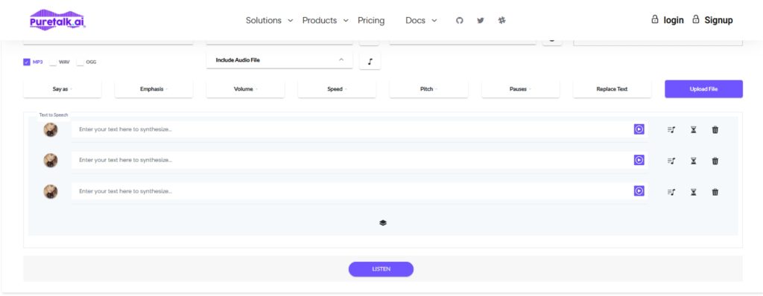The image size is (763, 296).
Task: Open the GitHub icon link in header
Action: tap(459, 20)
